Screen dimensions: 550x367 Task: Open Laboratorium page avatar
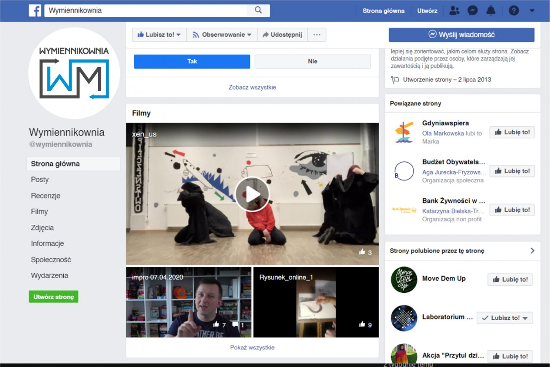404,318
